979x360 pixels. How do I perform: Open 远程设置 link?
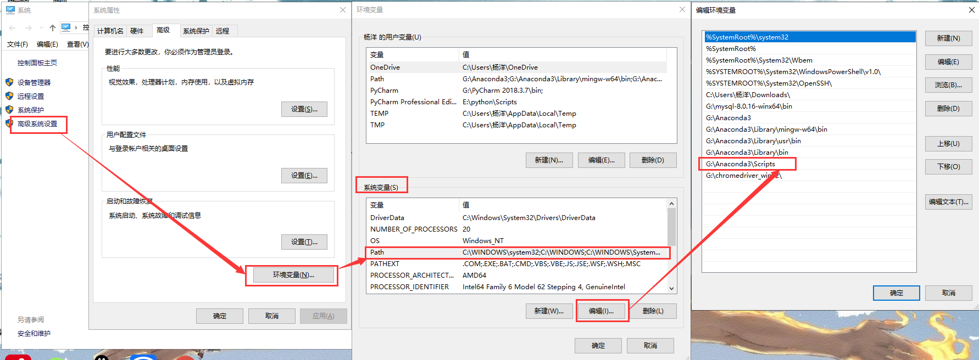[31, 97]
